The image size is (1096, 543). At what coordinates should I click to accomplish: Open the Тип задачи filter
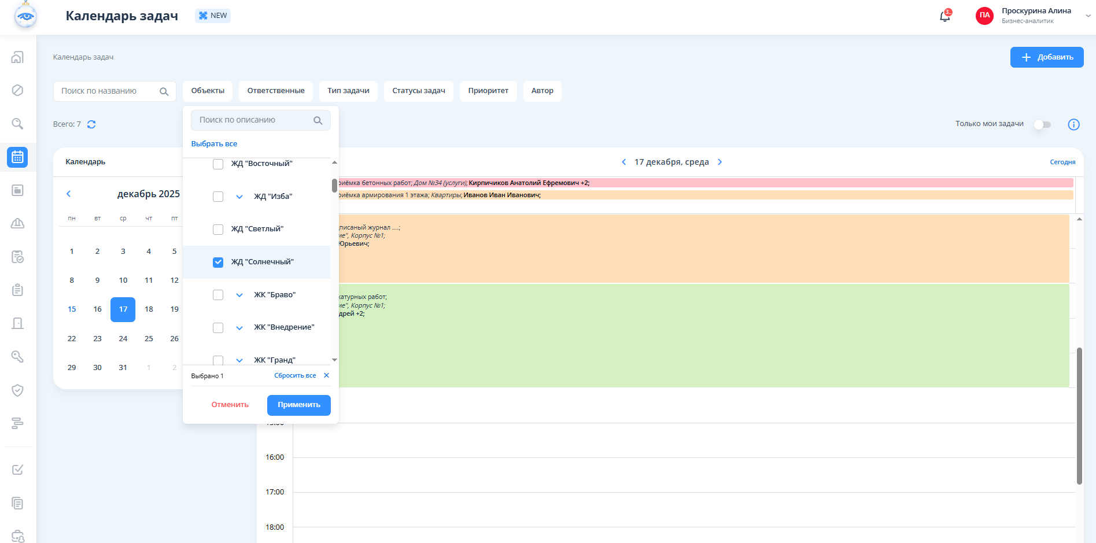(348, 91)
